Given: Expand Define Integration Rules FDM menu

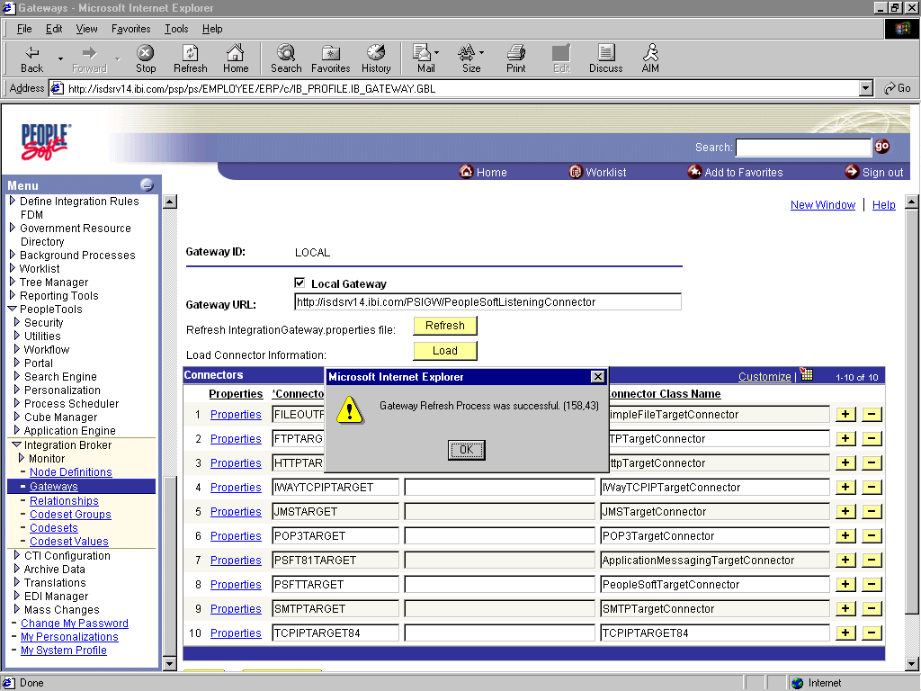Looking at the screenshot, I should coord(13,201).
